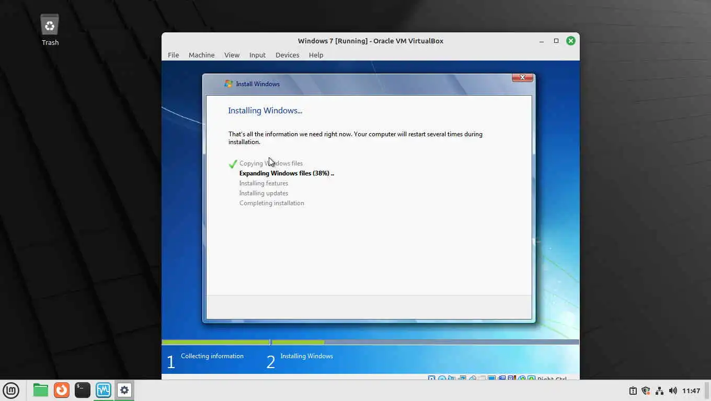The height and width of the screenshot is (401, 711).
Task: Open the update manager shield tray icon
Action: click(x=646, y=391)
